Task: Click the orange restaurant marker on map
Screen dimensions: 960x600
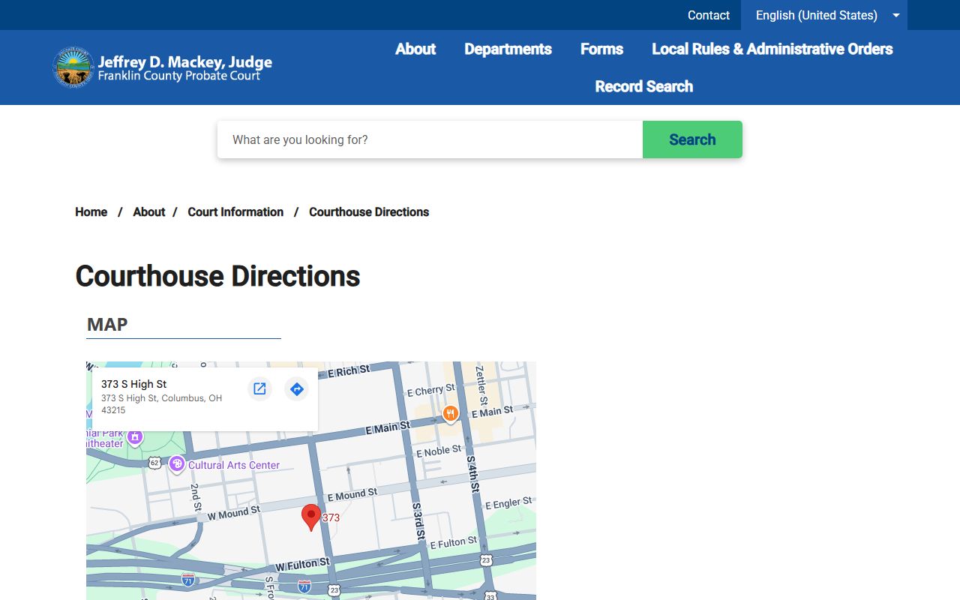Action: pos(450,412)
